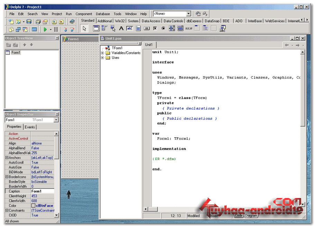Switch to the Diagram tab
Image resolution: width=315 pixels, height=227 pixels.
point(251,216)
